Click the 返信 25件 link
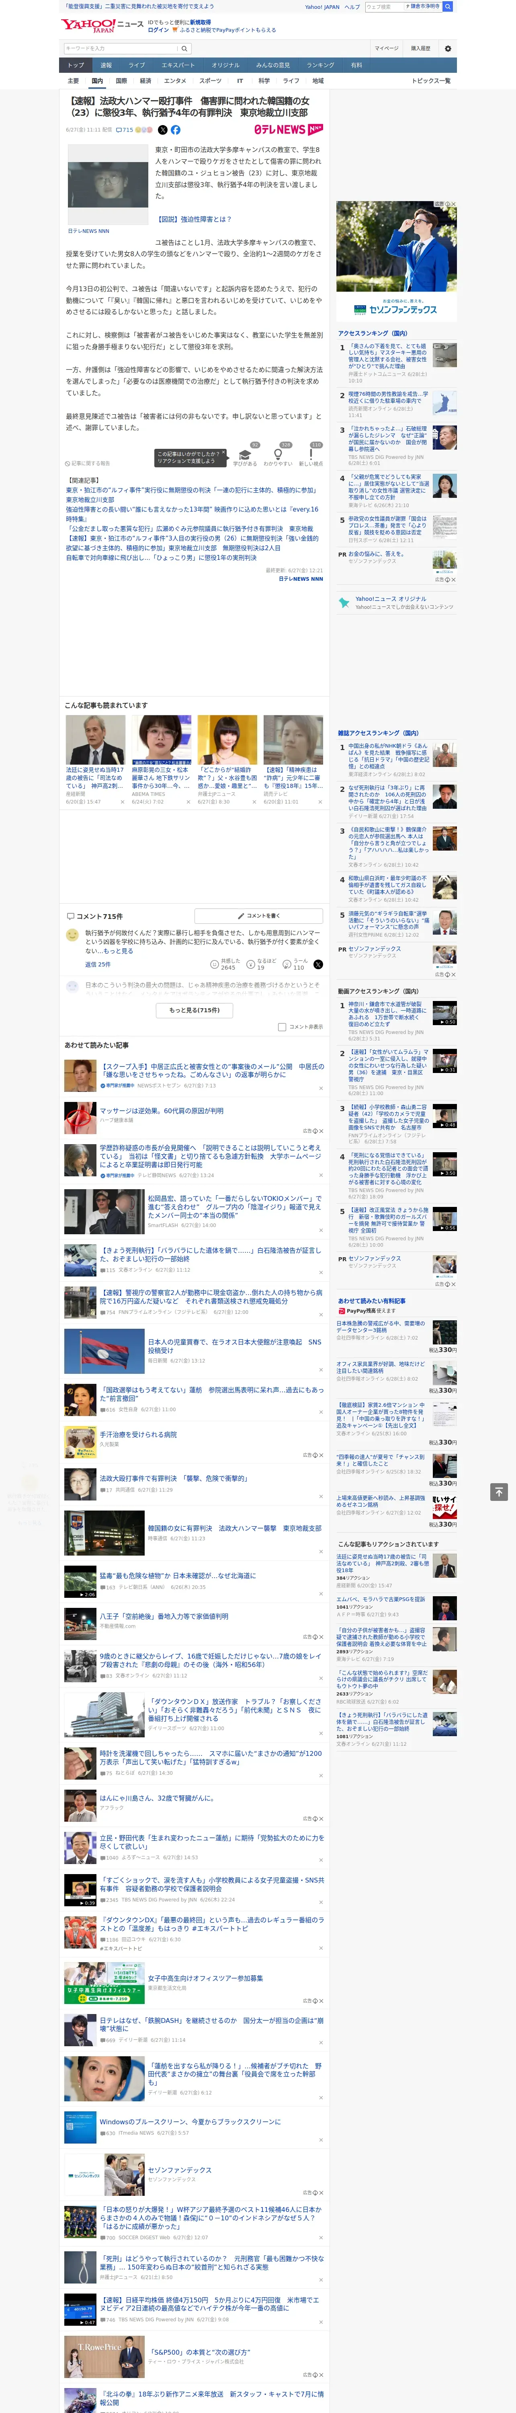 click(97, 964)
